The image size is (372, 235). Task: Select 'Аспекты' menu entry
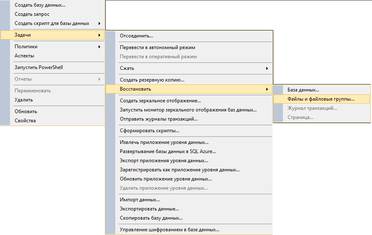tap(24, 56)
